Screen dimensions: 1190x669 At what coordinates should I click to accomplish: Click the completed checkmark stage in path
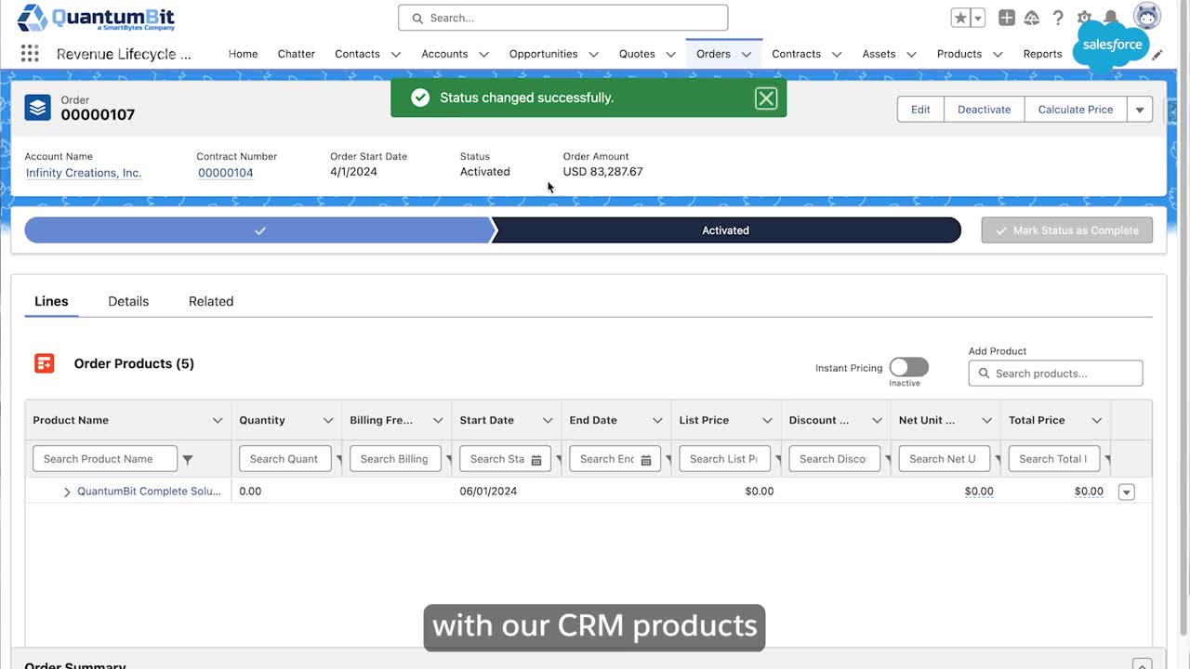click(259, 230)
